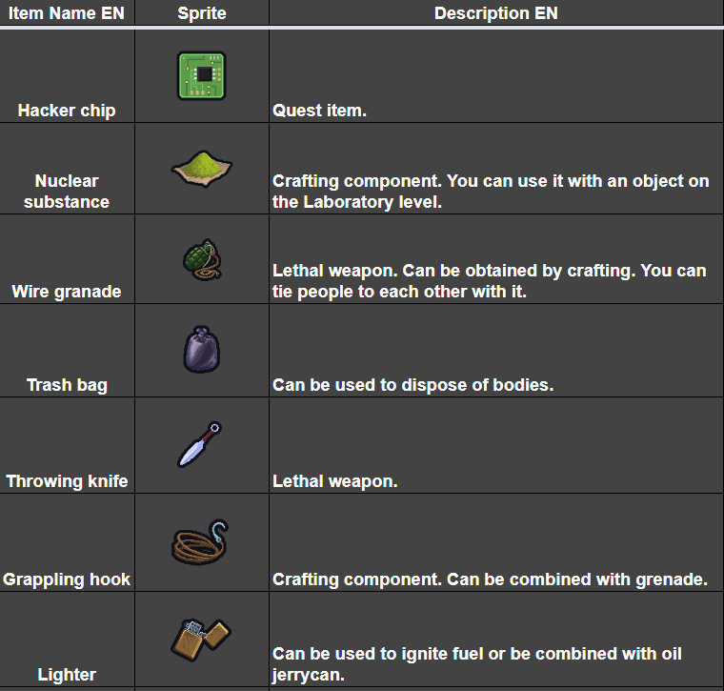724x691 pixels.
Task: Click the Wire granade sprite icon
Action: [x=201, y=260]
